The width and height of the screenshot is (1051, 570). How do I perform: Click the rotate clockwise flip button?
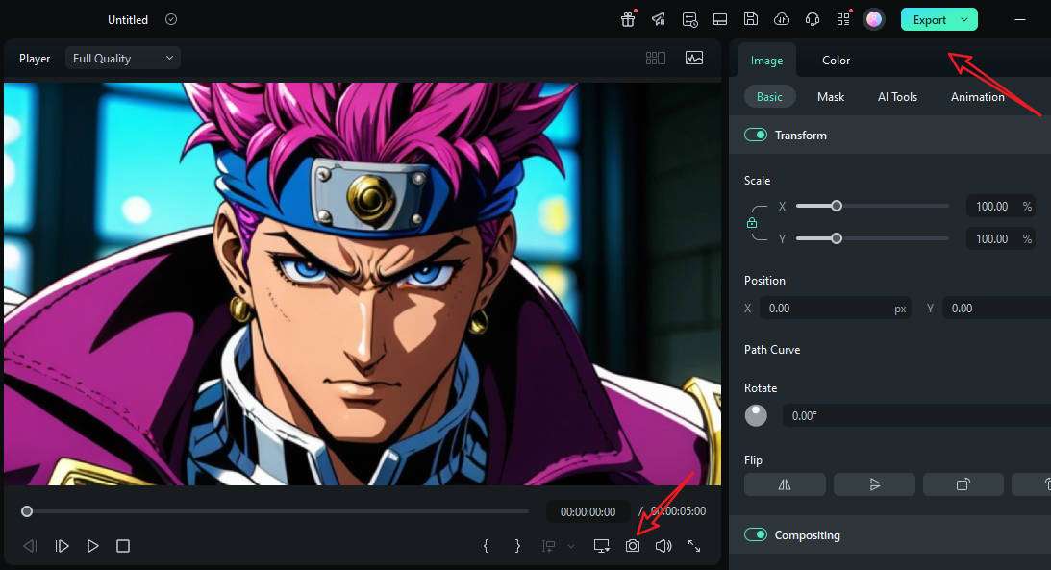(963, 484)
